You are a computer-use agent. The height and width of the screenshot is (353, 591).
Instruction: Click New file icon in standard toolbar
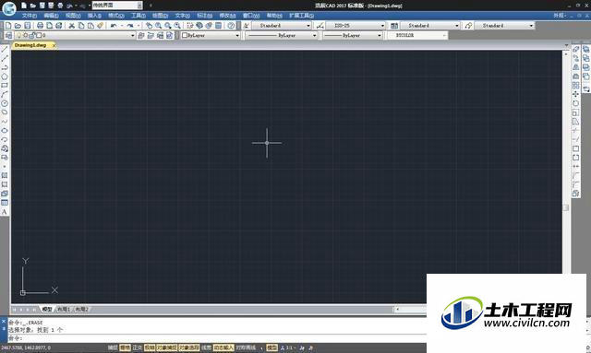[8, 26]
